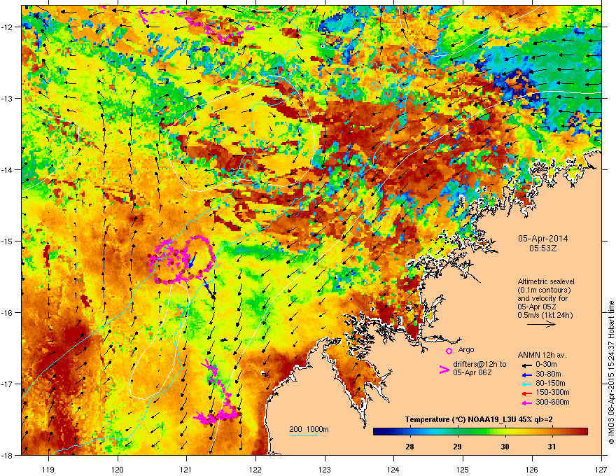Click the '0-30m' depth label
This screenshot has height=476, width=616.
(x=546, y=365)
